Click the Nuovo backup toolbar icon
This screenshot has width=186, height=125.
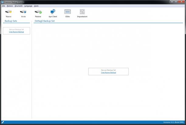pos(9,12)
